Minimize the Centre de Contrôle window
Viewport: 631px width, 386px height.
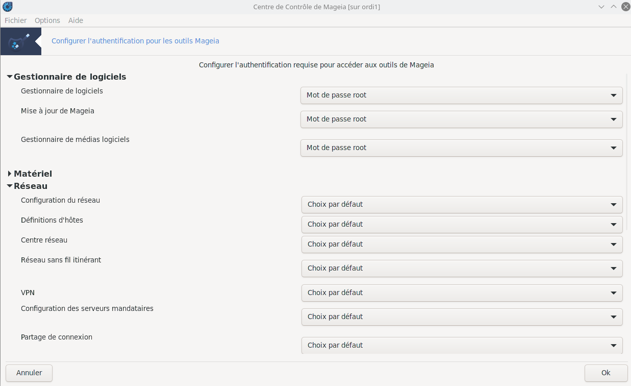pyautogui.click(x=602, y=7)
